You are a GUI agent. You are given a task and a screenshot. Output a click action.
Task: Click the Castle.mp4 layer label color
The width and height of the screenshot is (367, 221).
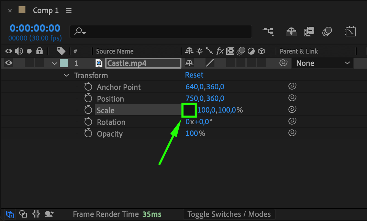[x=64, y=63]
